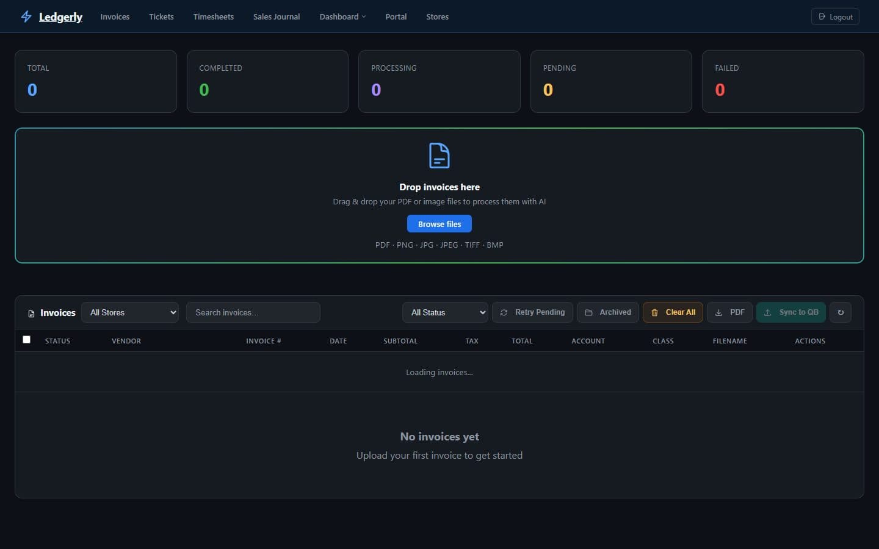Open the All Status filter dropdown

[x=445, y=312]
